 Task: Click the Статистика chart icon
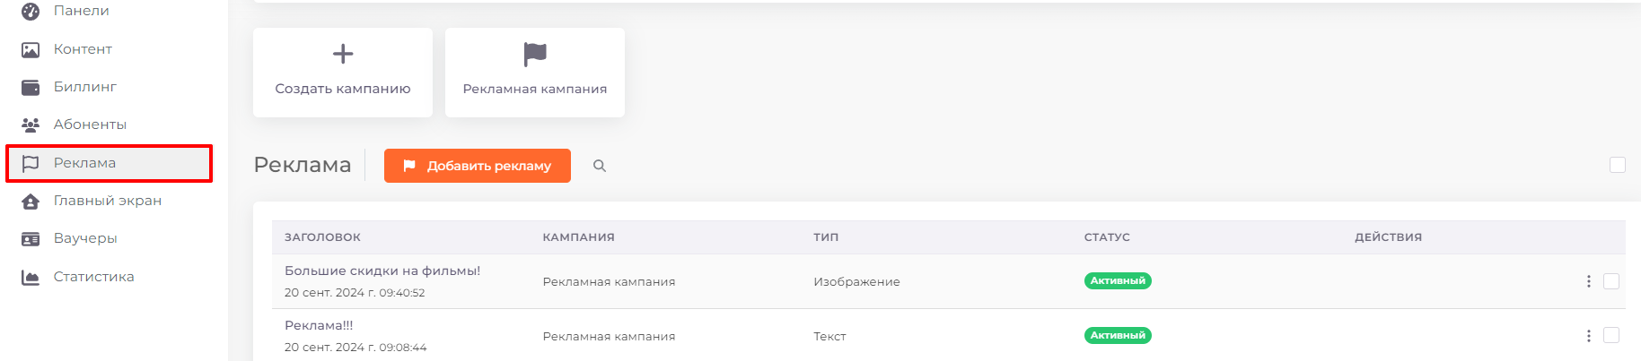point(31,277)
